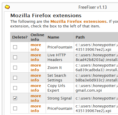This screenshot has width=118, height=115.
Task: Open more info for Set Search Settings
Action: 36,78
